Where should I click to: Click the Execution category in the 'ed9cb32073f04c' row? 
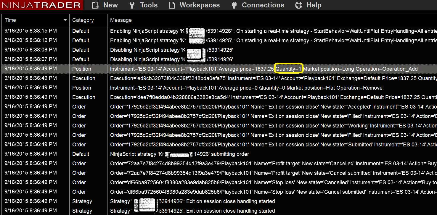coord(84,78)
